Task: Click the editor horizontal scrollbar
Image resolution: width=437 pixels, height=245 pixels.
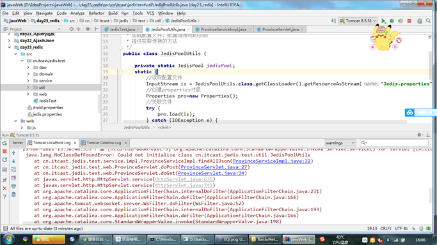Action: click(x=264, y=122)
